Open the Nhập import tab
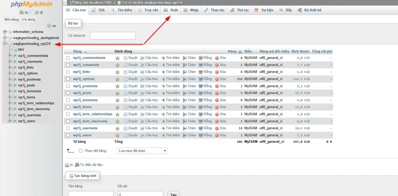This screenshot has width=398, height=196. tap(191, 10)
